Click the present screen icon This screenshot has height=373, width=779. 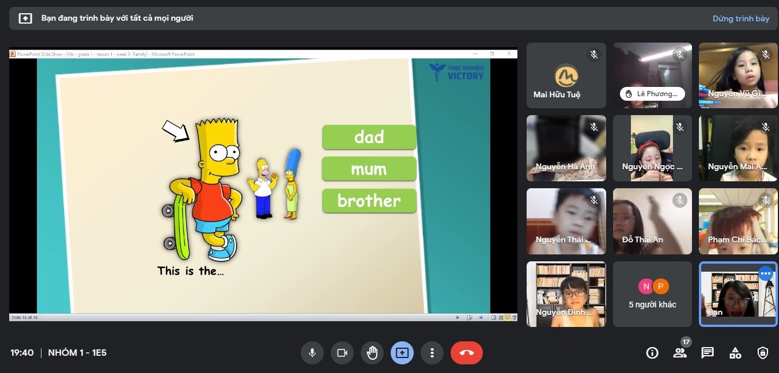pos(402,353)
